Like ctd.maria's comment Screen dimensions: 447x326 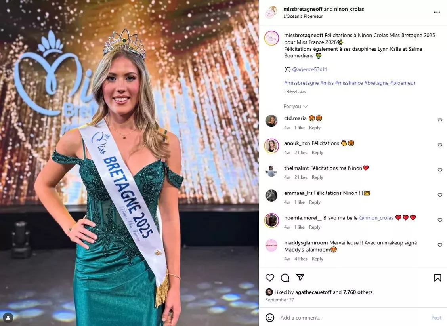click(440, 120)
